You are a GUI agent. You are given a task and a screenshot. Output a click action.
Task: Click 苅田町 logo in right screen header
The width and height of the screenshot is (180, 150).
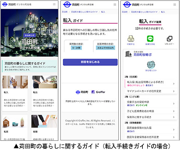127,4
